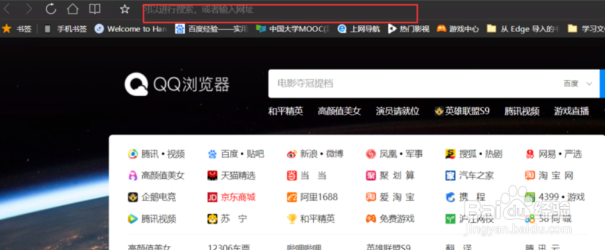The image size is (605, 250).
Task: Click the 免费游戏 gamepad icon
Action: click(x=371, y=219)
